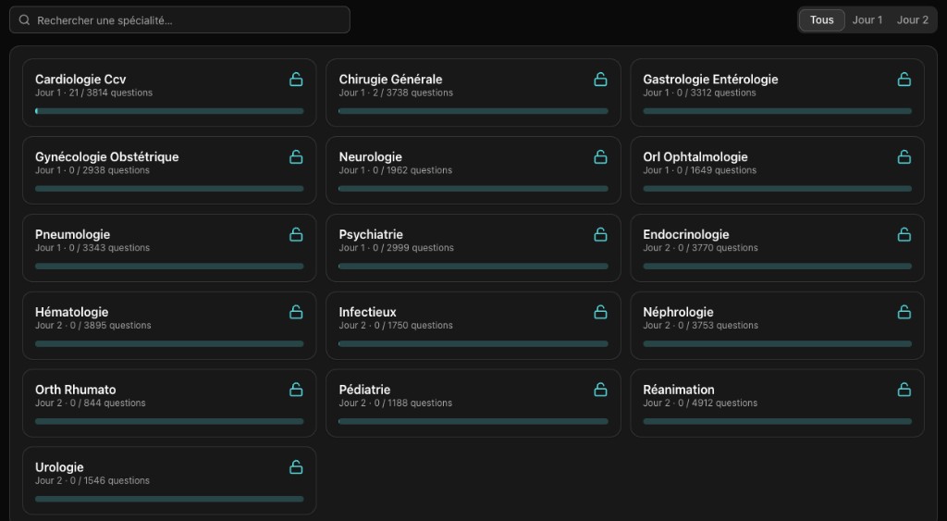
Task: Open the Pédiatrie specialty title
Action: 364,390
